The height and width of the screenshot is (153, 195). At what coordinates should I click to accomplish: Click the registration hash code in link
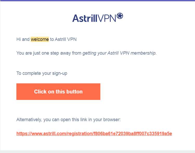click(133, 134)
